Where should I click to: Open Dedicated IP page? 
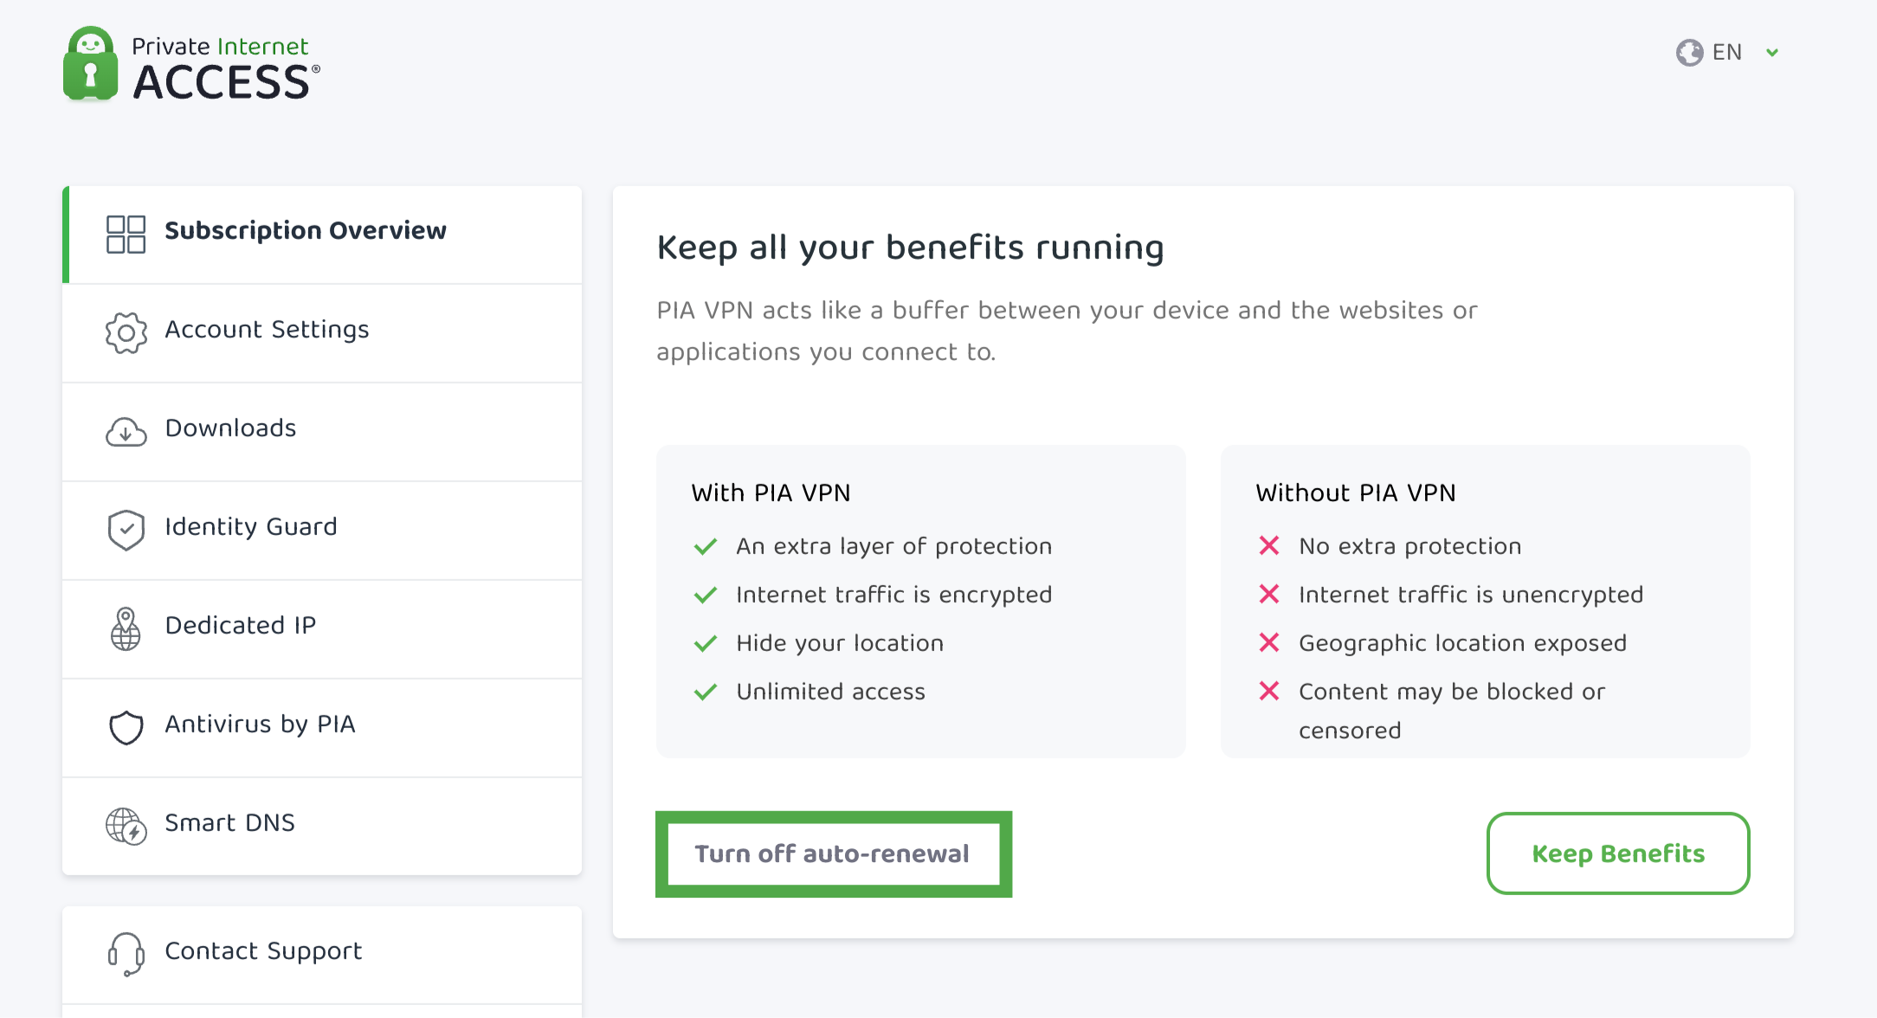(322, 629)
